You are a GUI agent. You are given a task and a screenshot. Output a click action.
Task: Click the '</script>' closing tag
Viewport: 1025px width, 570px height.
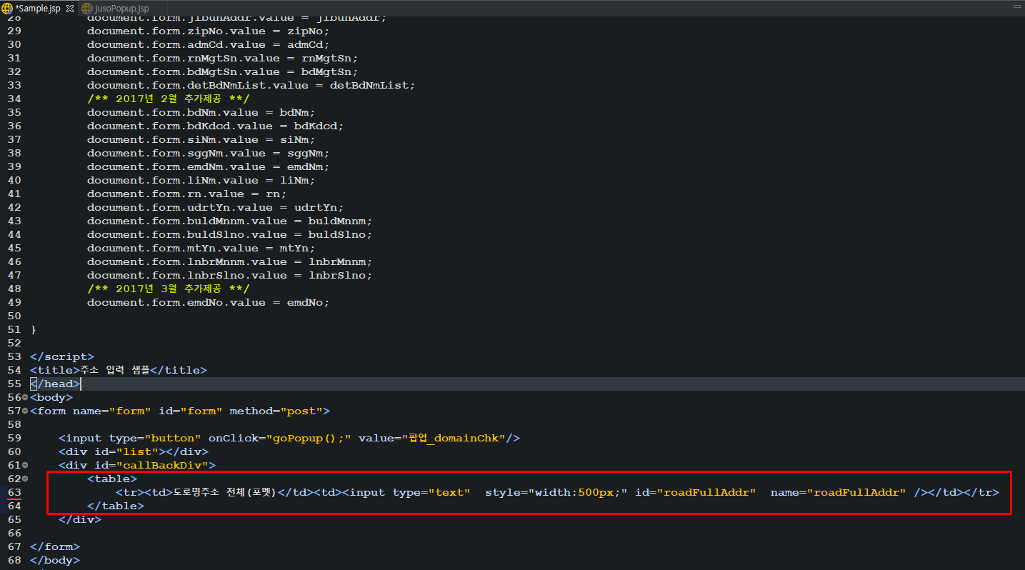[61, 356]
